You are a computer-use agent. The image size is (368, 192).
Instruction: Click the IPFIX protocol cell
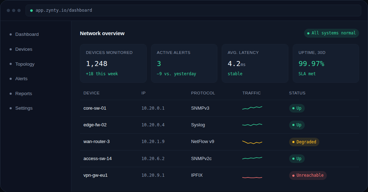[x=197, y=175]
